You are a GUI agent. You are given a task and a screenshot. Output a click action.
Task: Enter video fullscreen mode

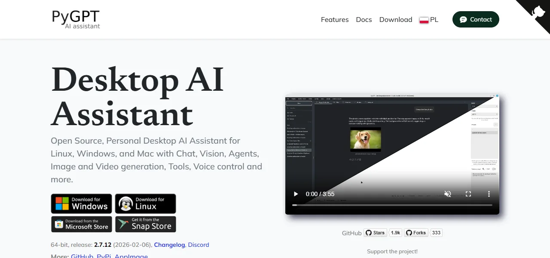point(468,194)
